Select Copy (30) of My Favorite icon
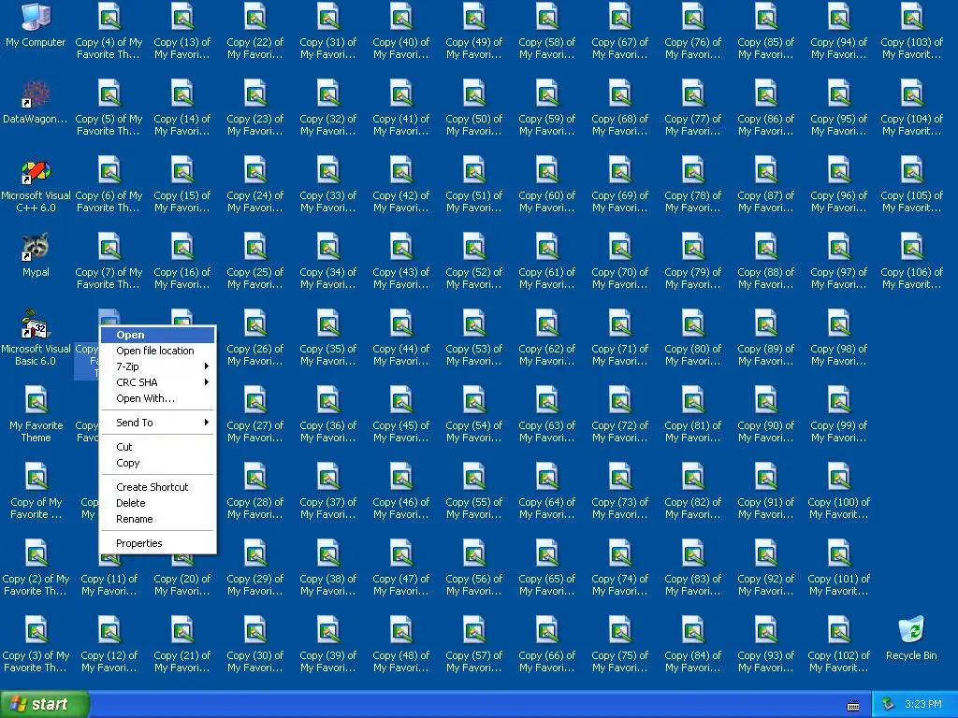Screen dimensions: 958x718 [x=254, y=631]
